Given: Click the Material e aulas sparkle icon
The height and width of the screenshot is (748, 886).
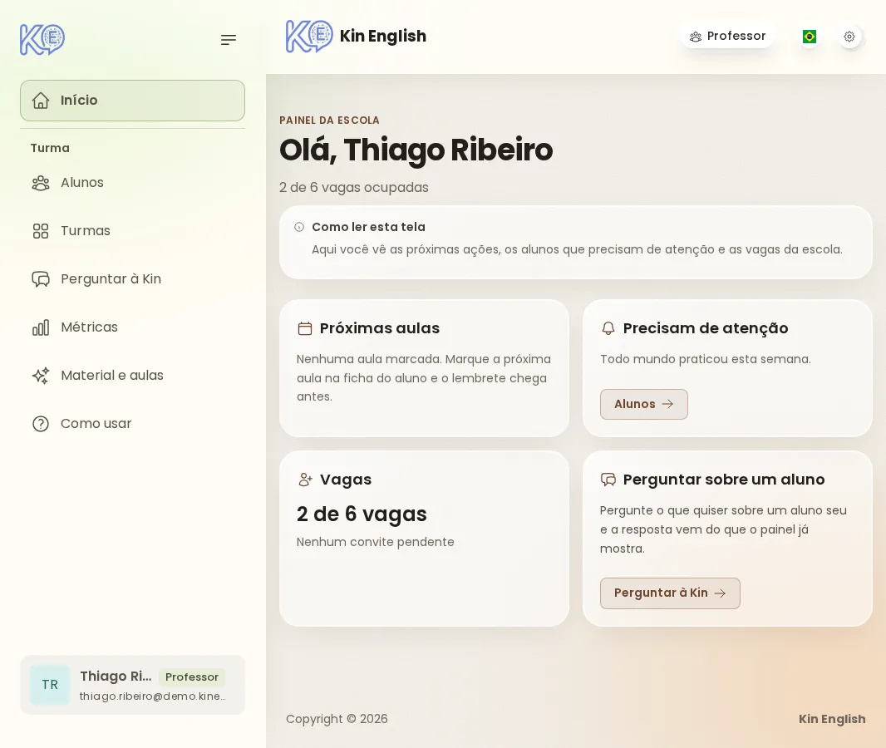Looking at the screenshot, I should 41,376.
